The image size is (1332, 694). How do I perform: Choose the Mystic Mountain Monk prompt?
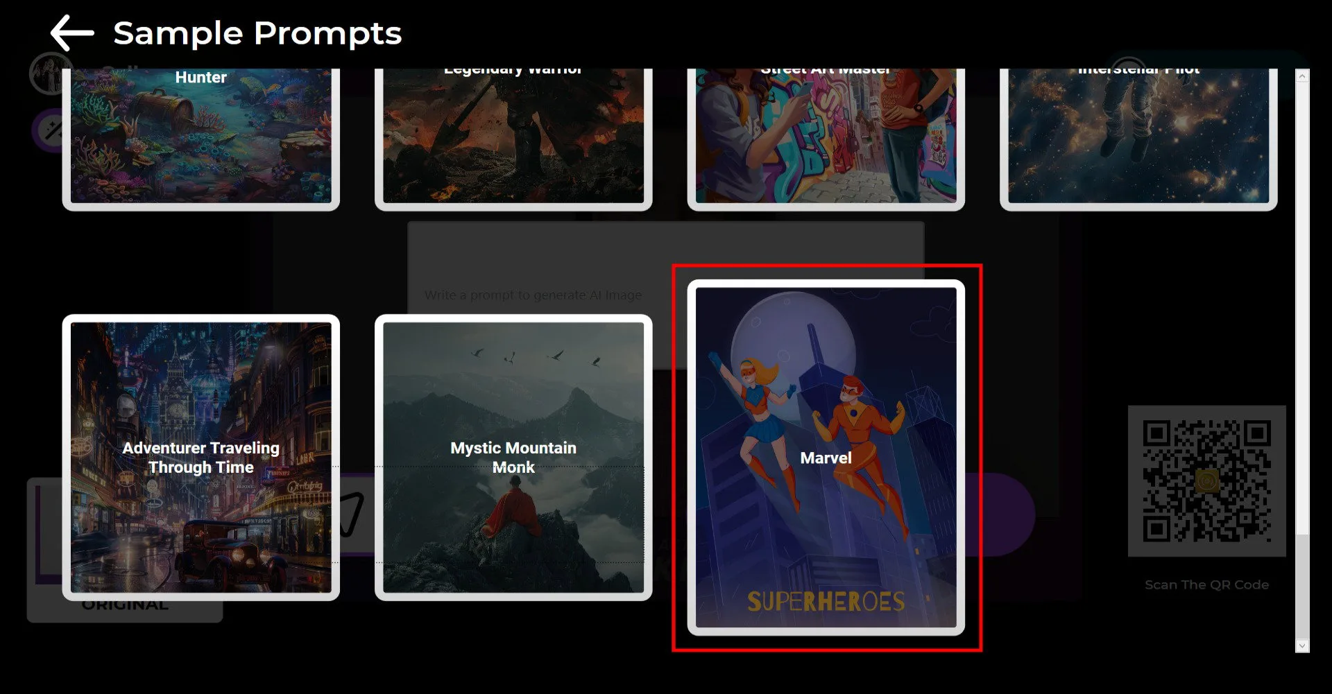[513, 458]
